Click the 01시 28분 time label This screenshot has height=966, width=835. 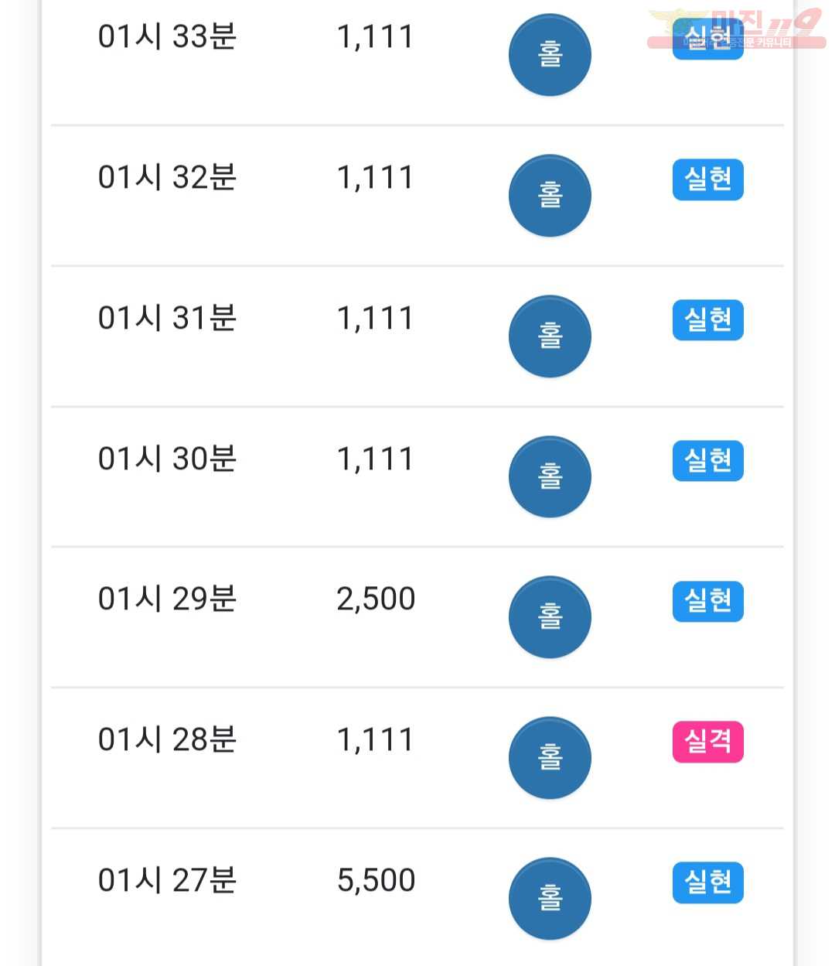click(167, 739)
